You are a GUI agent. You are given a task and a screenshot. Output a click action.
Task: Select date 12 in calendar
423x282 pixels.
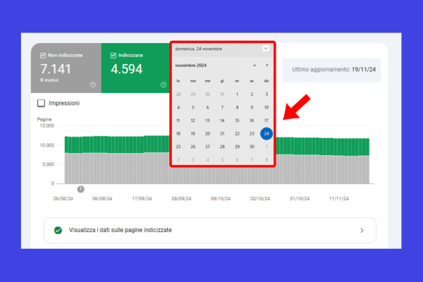coord(193,121)
